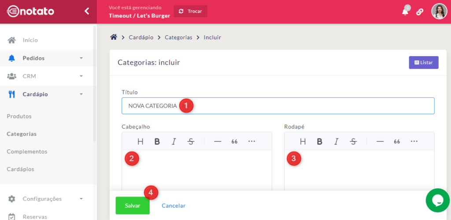Insert blockquote in Cabeçalho editor
Viewport: 451px width, 220px height.
(x=234, y=142)
